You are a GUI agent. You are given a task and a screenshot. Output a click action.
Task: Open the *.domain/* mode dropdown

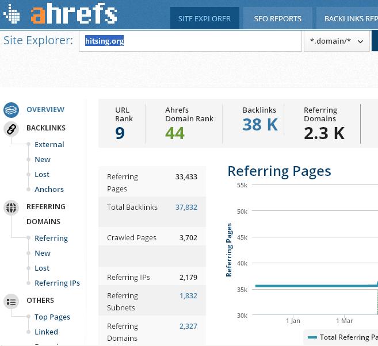click(337, 41)
